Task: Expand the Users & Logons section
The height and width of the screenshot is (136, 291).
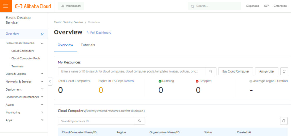Action: tap(42, 74)
